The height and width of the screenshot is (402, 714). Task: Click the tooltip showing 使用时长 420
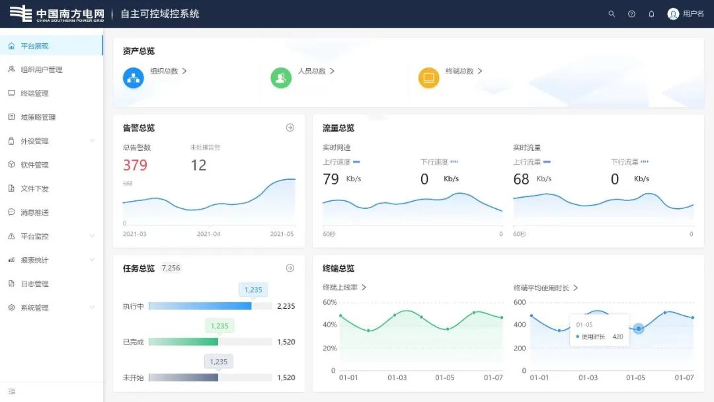tap(599, 329)
